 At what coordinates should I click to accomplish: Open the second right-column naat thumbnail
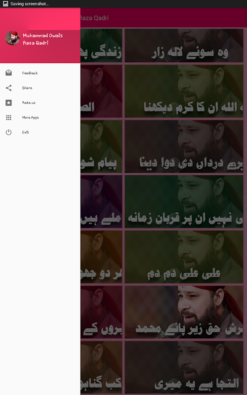[x=184, y=91]
